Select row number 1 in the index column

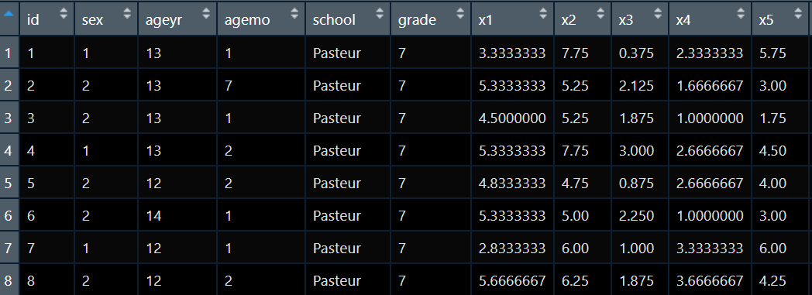(9, 53)
